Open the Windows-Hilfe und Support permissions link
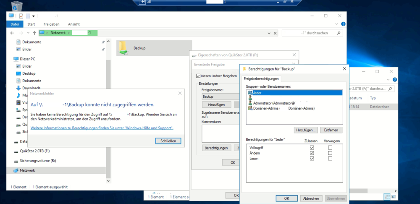Viewport: 420px width, 204px height. pos(102,128)
